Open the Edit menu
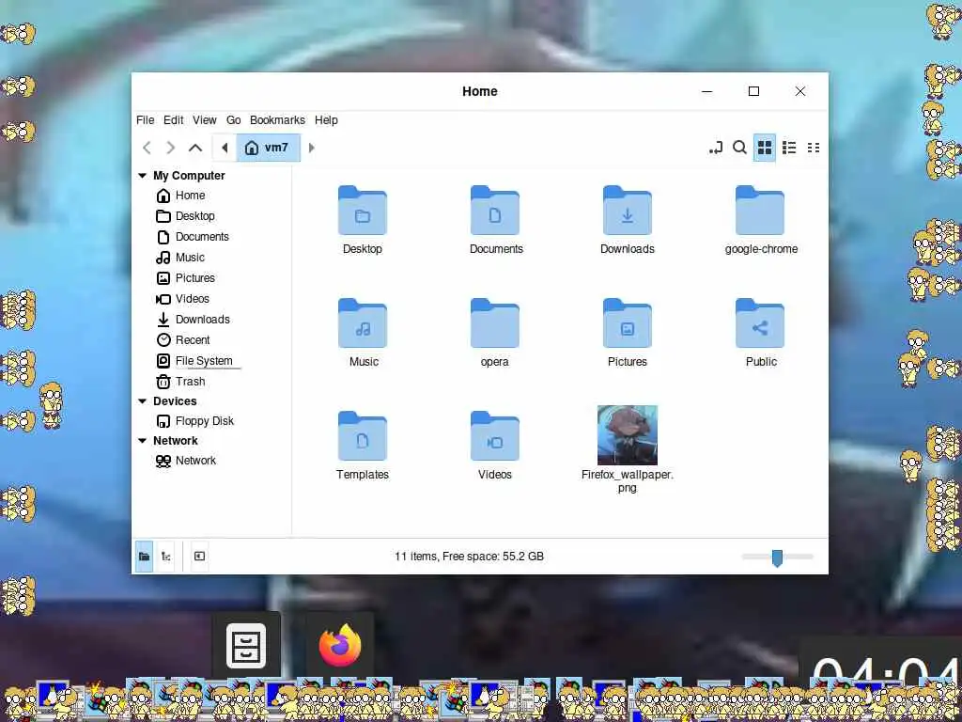 [x=173, y=119]
